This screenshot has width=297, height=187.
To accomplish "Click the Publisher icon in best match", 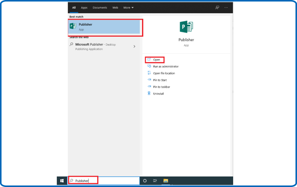I will pos(73,26).
